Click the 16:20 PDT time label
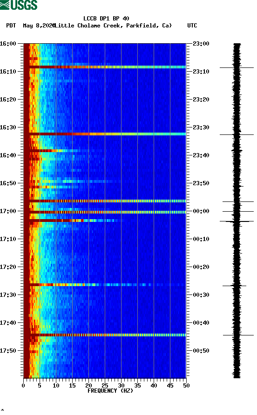The image size is (257, 415). 8,100
